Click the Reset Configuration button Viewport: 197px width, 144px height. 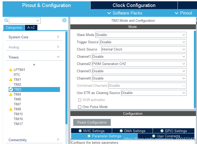pyautogui.click(x=92, y=122)
